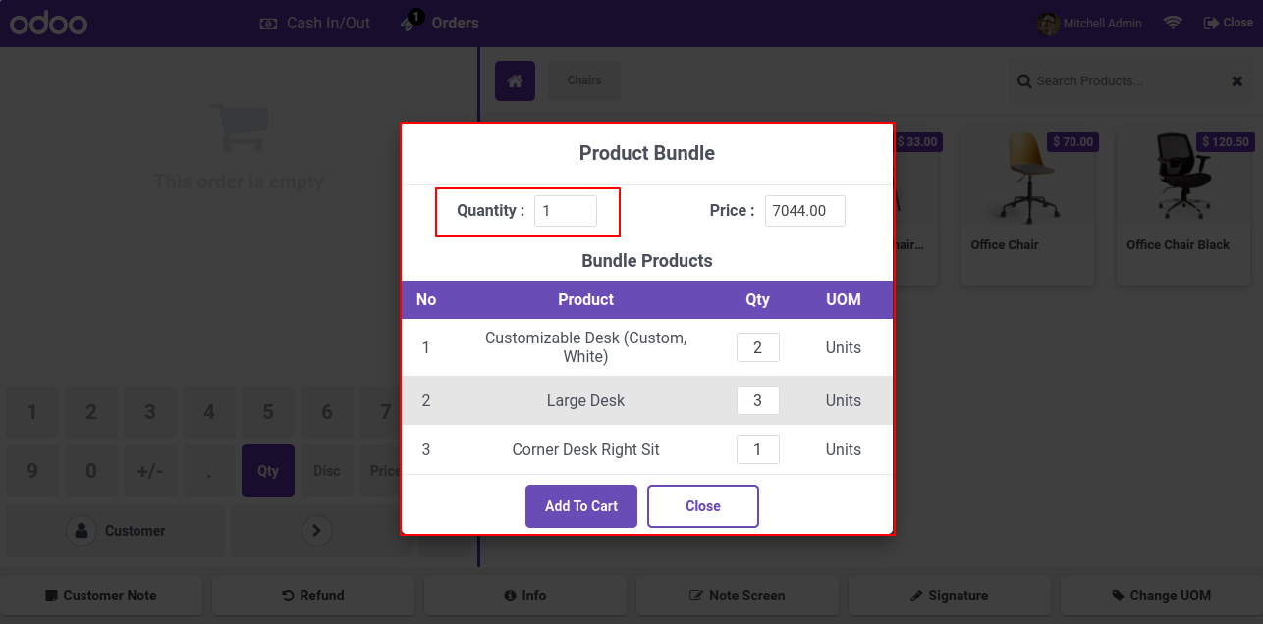Open the Odoo logo
This screenshot has width=1263, height=624.
(x=49, y=23)
